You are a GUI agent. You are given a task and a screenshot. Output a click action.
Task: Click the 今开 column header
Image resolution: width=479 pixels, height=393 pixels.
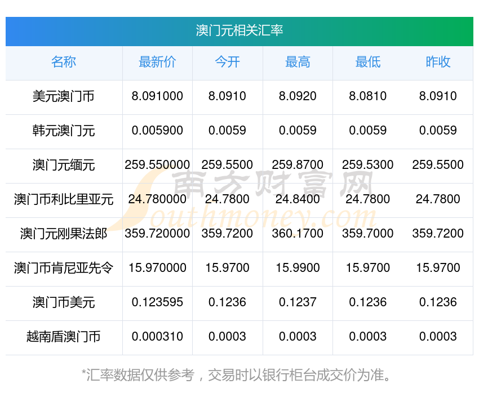coord(227,62)
